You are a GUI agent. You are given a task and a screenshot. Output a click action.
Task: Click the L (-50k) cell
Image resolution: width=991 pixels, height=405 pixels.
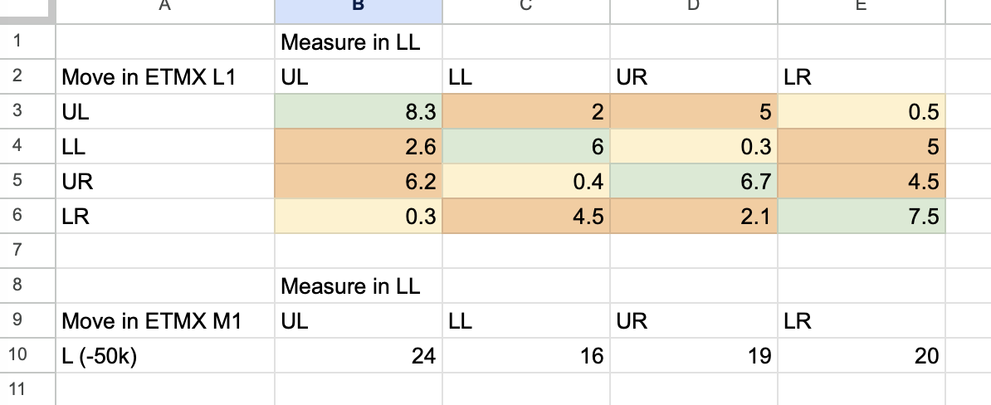pos(166,355)
